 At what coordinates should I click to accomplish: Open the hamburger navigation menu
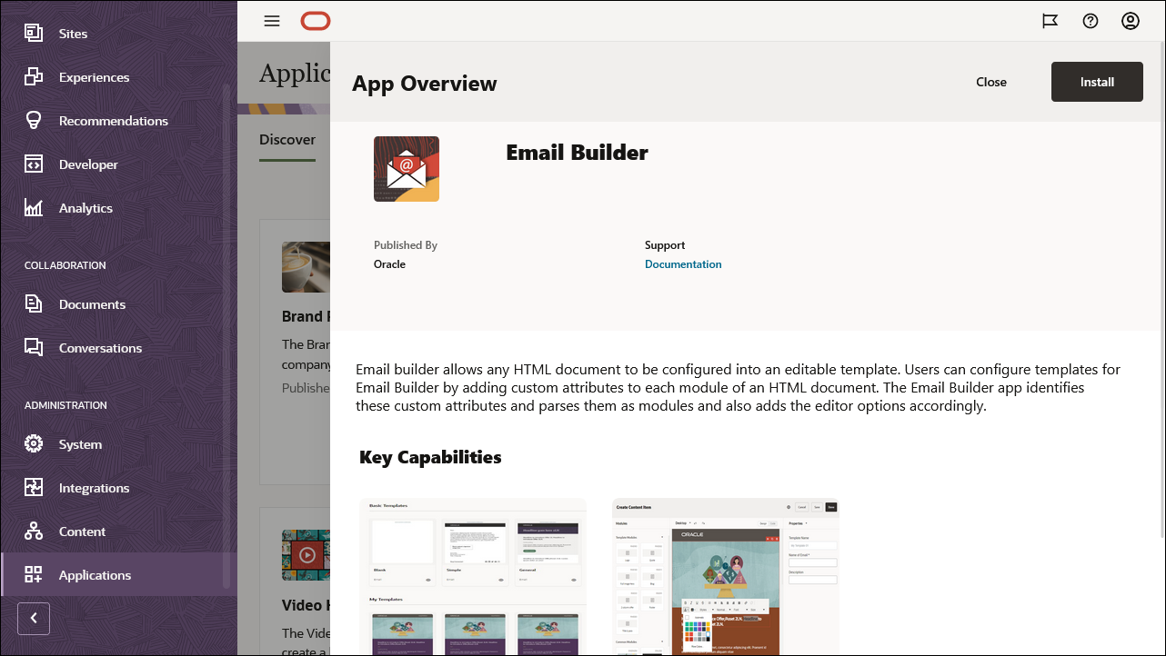271,21
